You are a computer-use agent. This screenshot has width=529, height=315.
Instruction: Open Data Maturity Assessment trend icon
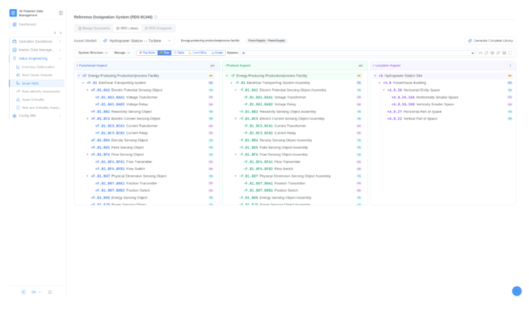18,91
